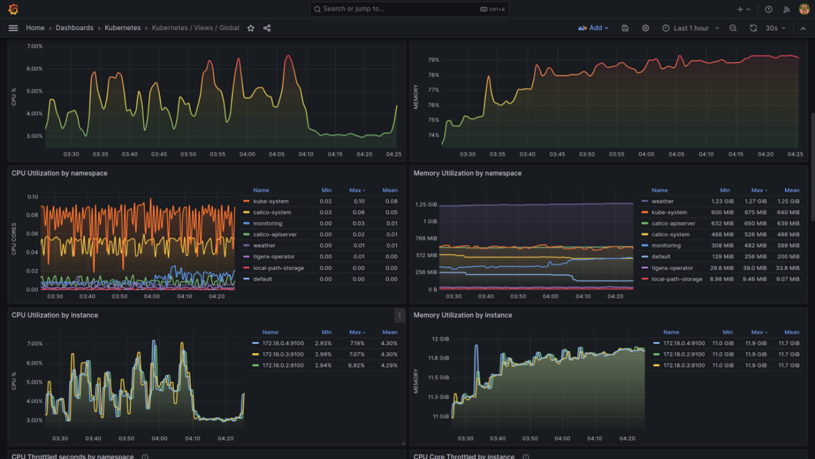
Task: Click the 1.27 GiB weather Max value
Action: pos(757,201)
